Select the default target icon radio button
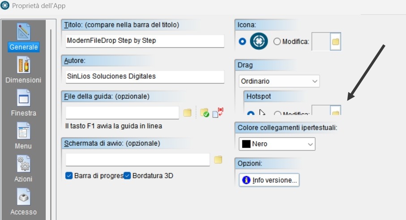Image resolution: width=406 pixels, height=220 pixels. tap(242, 42)
